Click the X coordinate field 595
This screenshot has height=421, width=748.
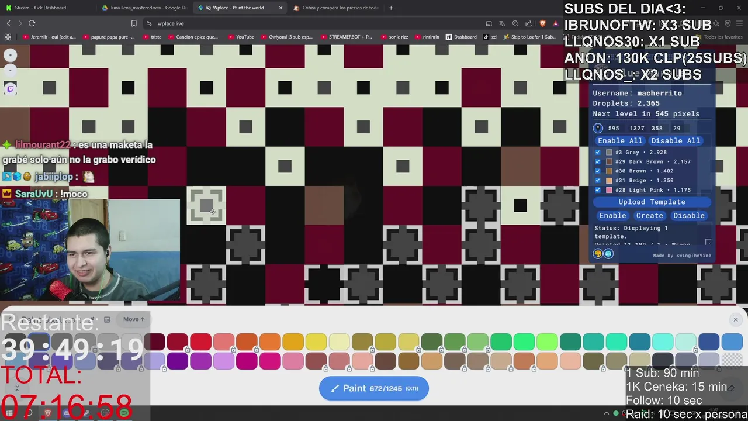pyautogui.click(x=613, y=128)
